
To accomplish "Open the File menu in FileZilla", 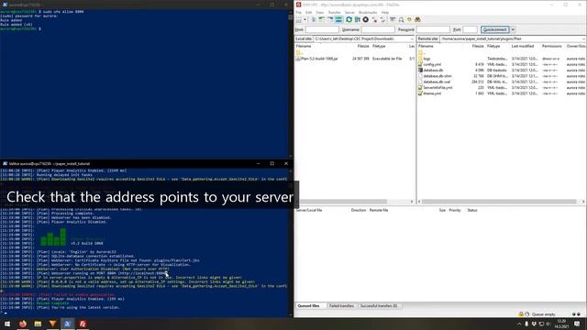I will pos(299,12).
